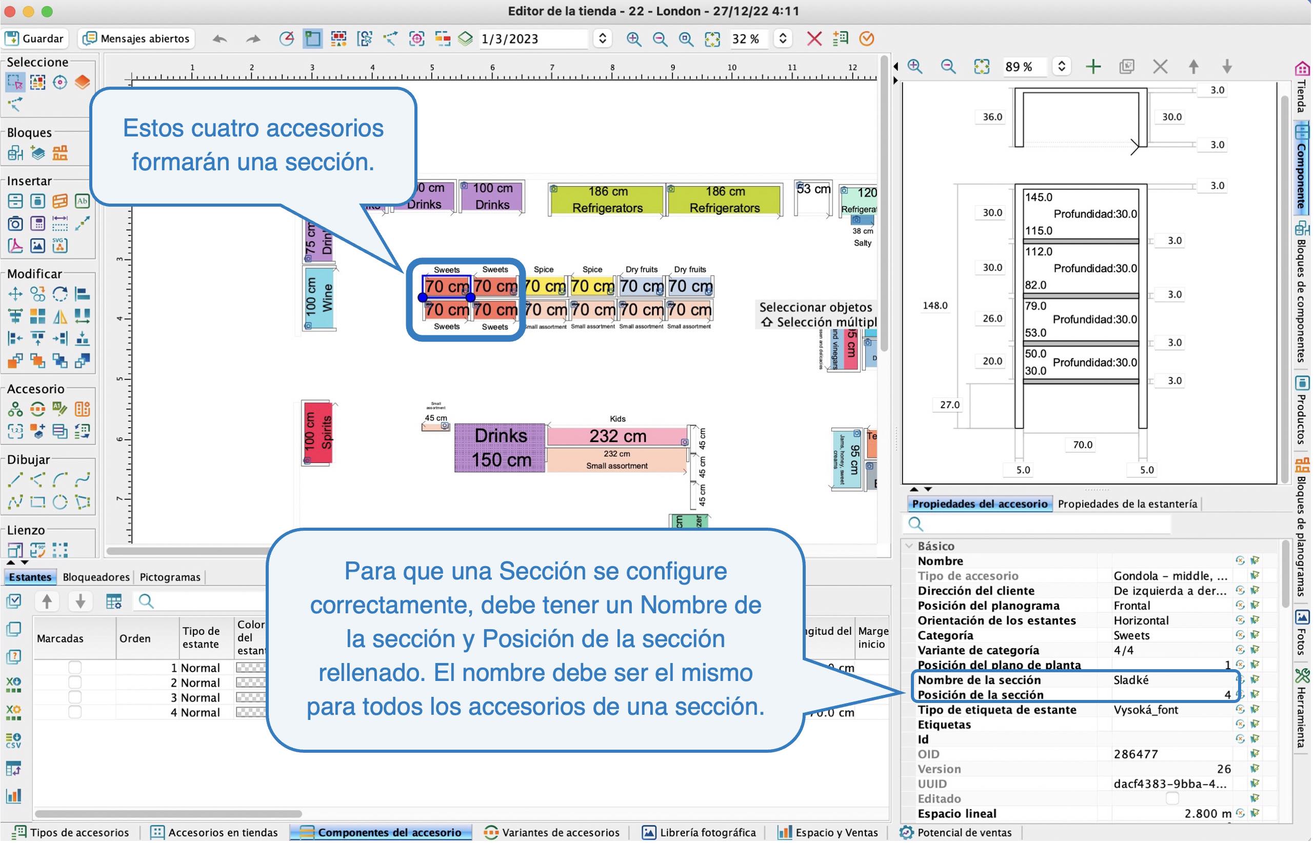Click the date field 1/3/2023
The height and width of the screenshot is (843, 1314).
[534, 39]
